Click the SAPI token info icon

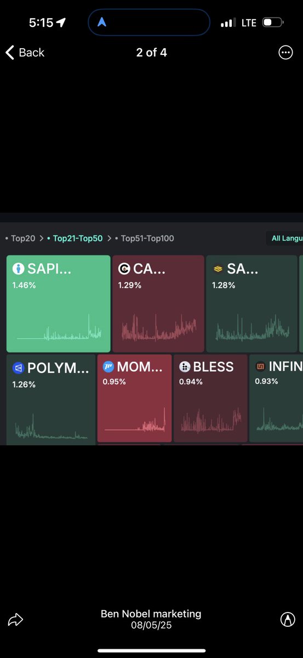pyautogui.click(x=19, y=269)
